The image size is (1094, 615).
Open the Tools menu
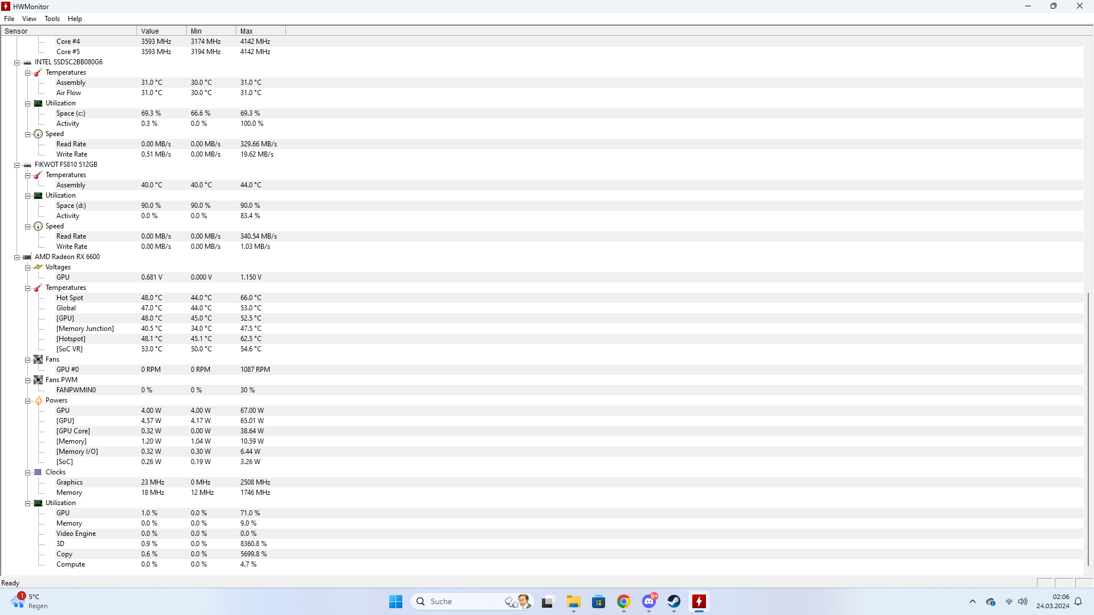pos(52,19)
